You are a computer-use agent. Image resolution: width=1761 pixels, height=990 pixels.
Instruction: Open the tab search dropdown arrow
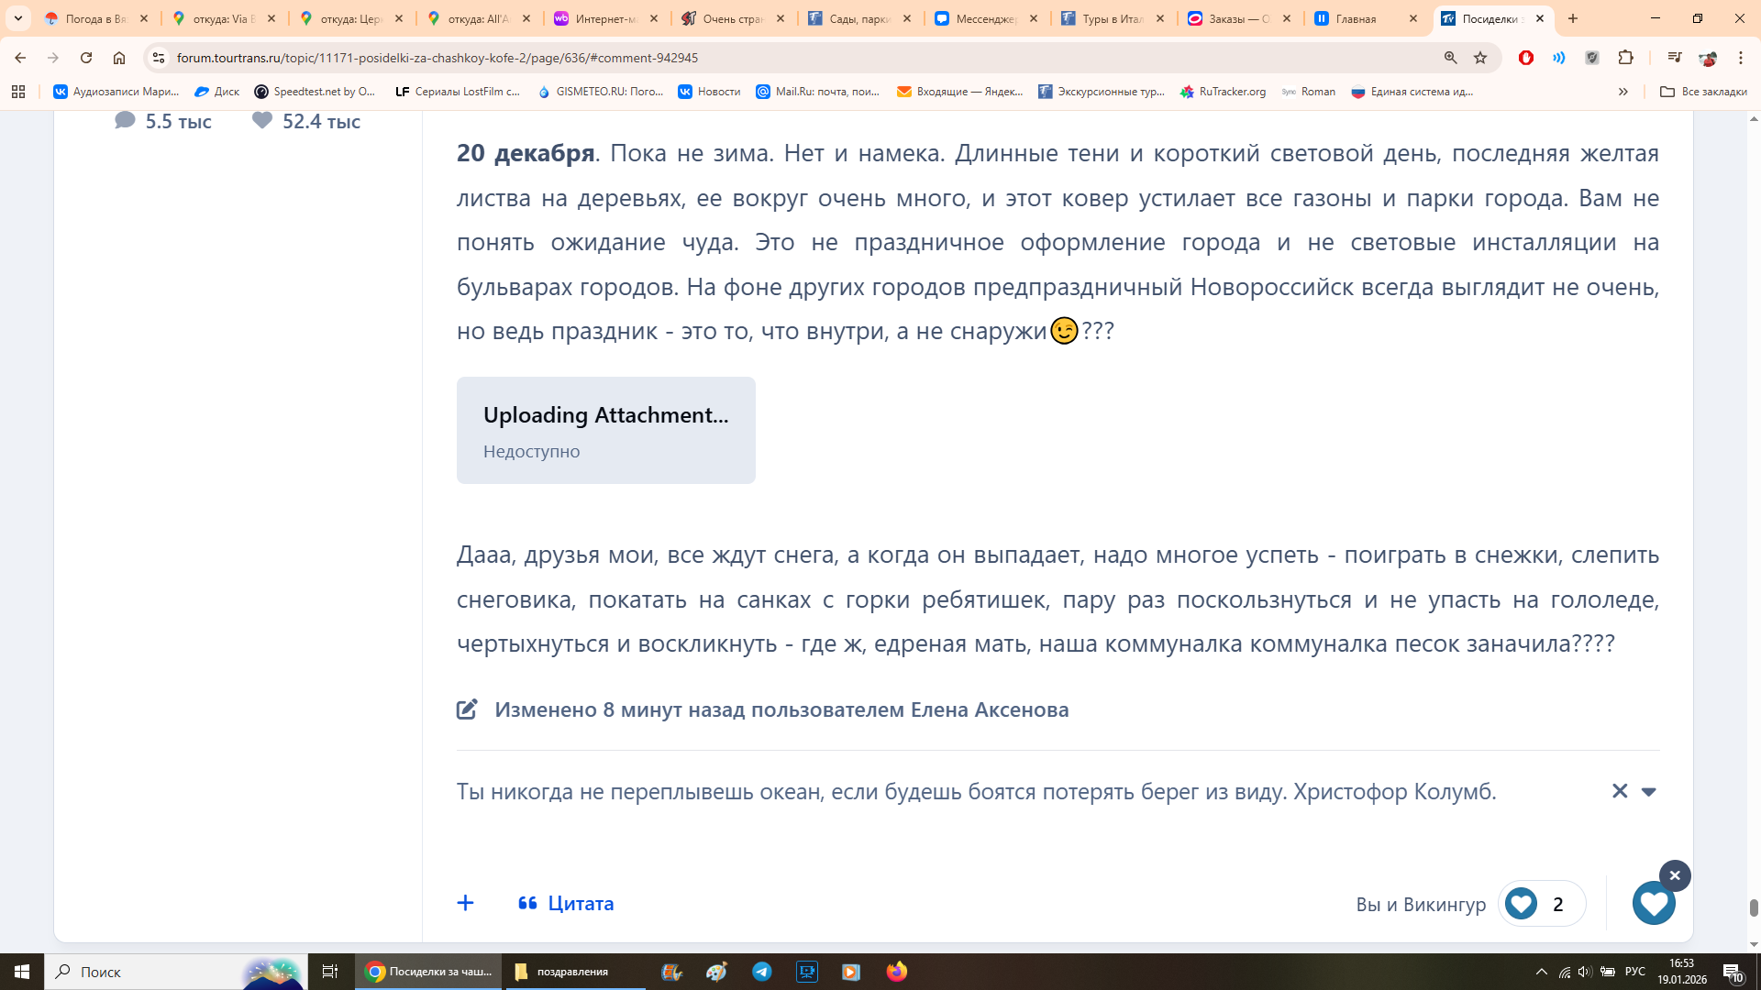pyautogui.click(x=18, y=18)
